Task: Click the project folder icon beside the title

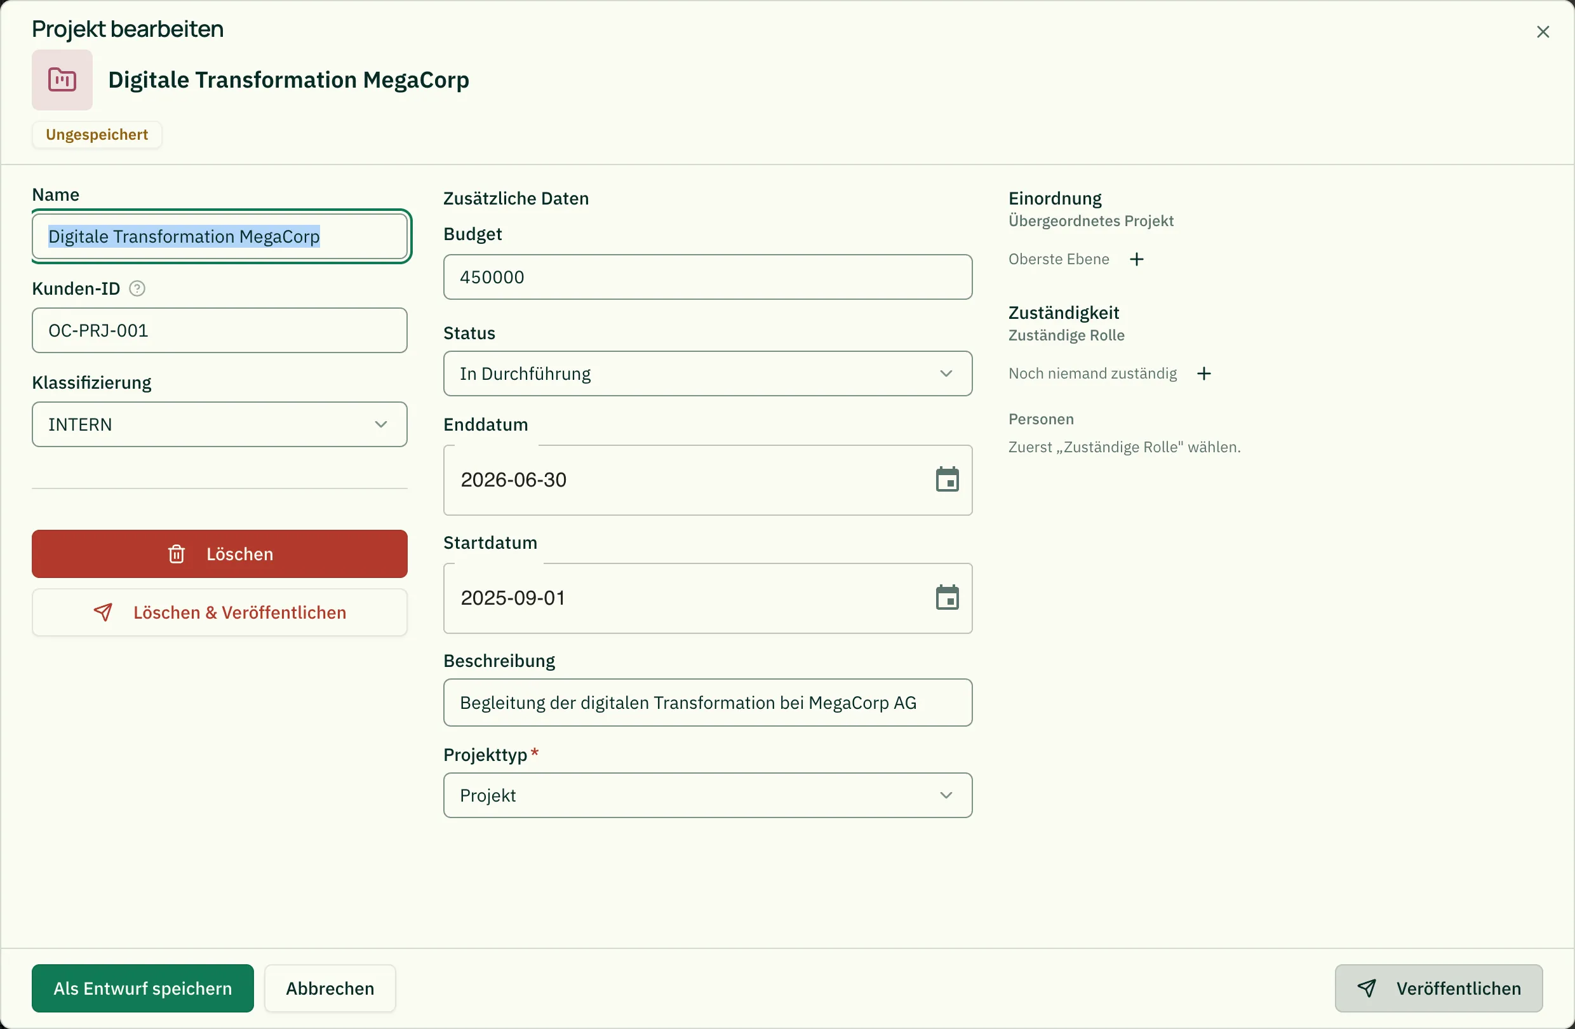Action: pyautogui.click(x=62, y=80)
